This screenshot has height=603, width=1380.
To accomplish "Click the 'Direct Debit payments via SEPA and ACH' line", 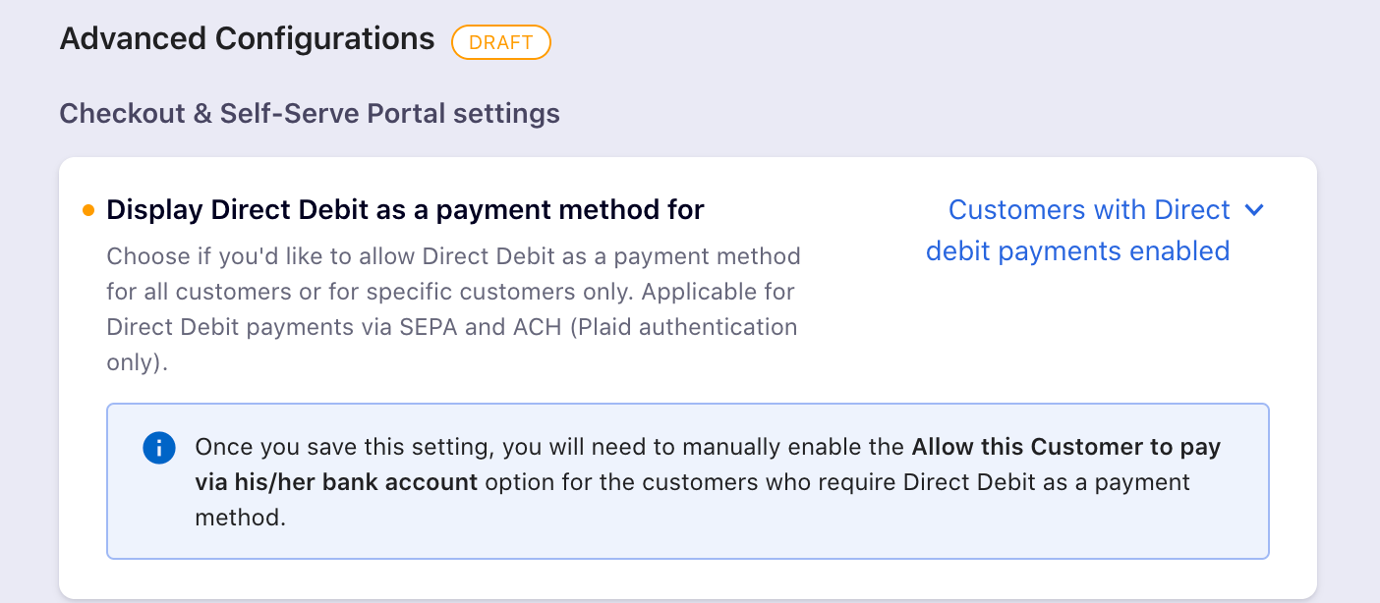I will 451,327.
